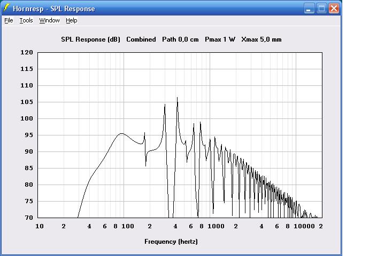Click the 'Combined' label in chart header

[x=141, y=39]
